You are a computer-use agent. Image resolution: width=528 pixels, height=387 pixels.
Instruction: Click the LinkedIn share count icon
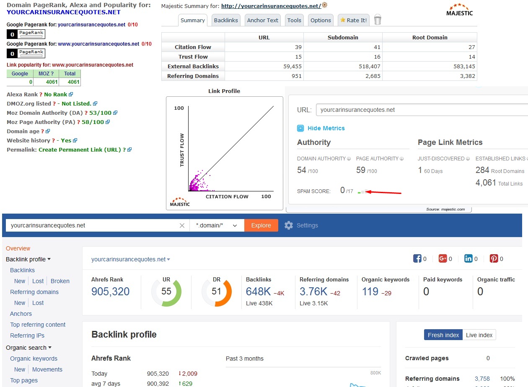(x=468, y=258)
